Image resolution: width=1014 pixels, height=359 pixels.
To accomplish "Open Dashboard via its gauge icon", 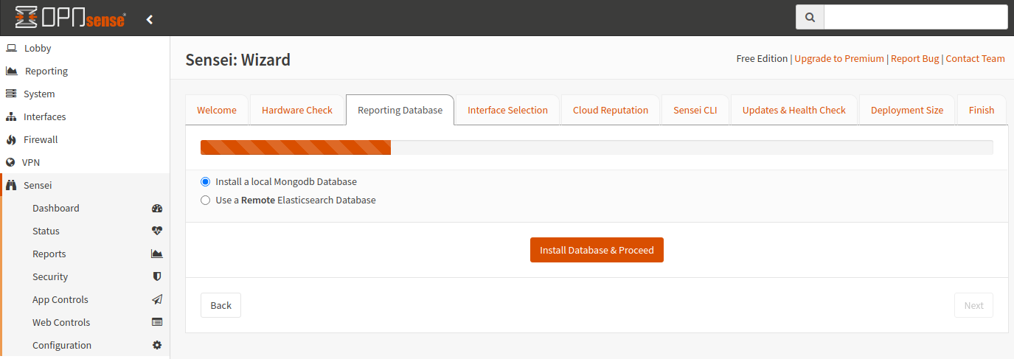I will point(156,209).
